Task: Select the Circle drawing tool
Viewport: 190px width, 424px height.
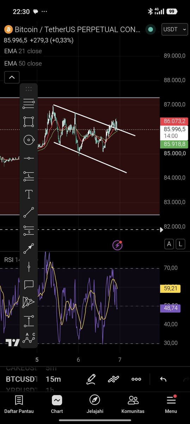Action: [29, 140]
